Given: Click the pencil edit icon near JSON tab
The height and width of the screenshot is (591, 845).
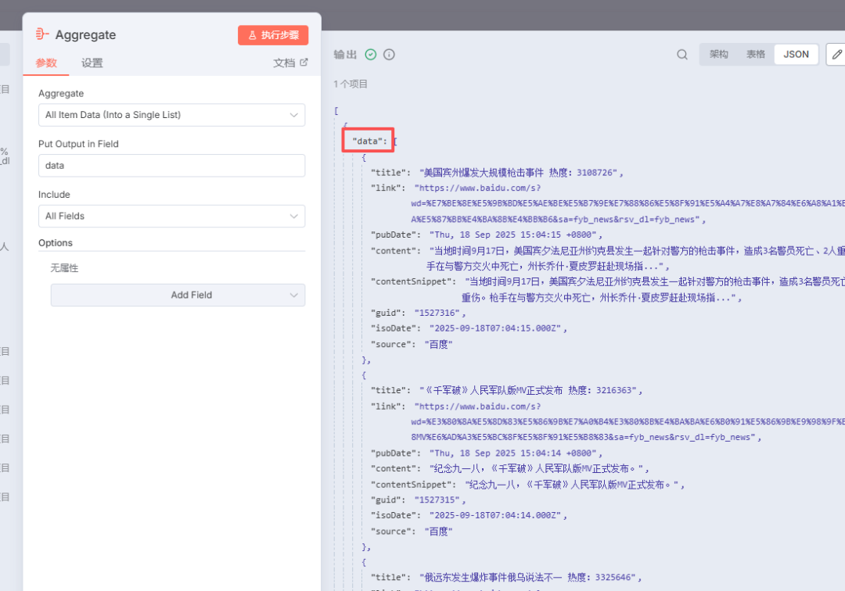Looking at the screenshot, I should tap(836, 54).
